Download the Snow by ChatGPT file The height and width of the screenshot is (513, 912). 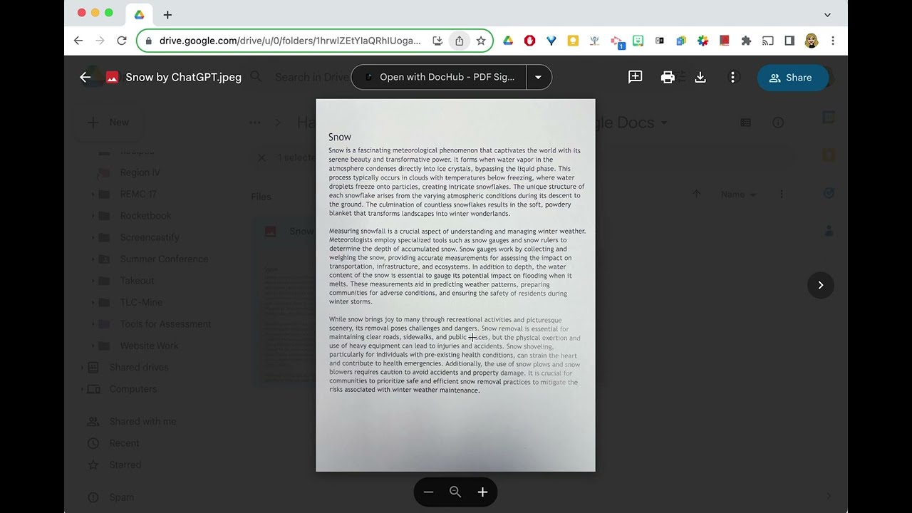pyautogui.click(x=700, y=77)
